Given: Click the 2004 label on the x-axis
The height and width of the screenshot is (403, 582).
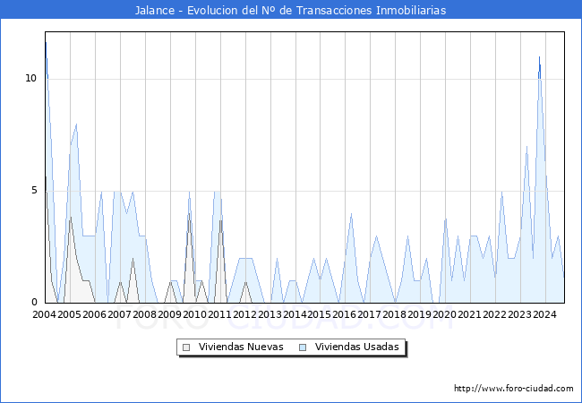Looking at the screenshot, I should 45,315.
